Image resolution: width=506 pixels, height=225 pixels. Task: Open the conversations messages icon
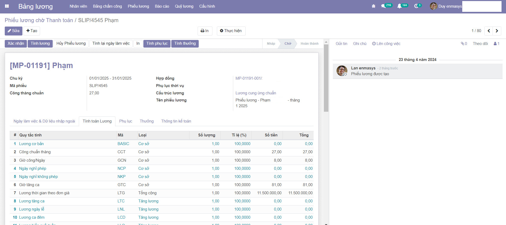383,6
